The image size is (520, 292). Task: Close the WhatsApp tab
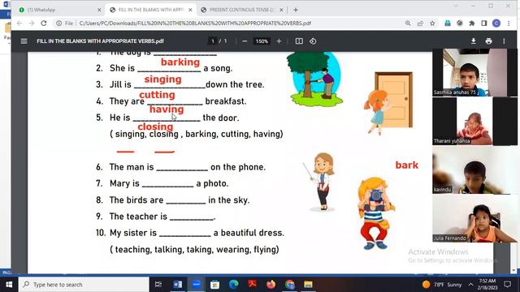[x=99, y=10]
